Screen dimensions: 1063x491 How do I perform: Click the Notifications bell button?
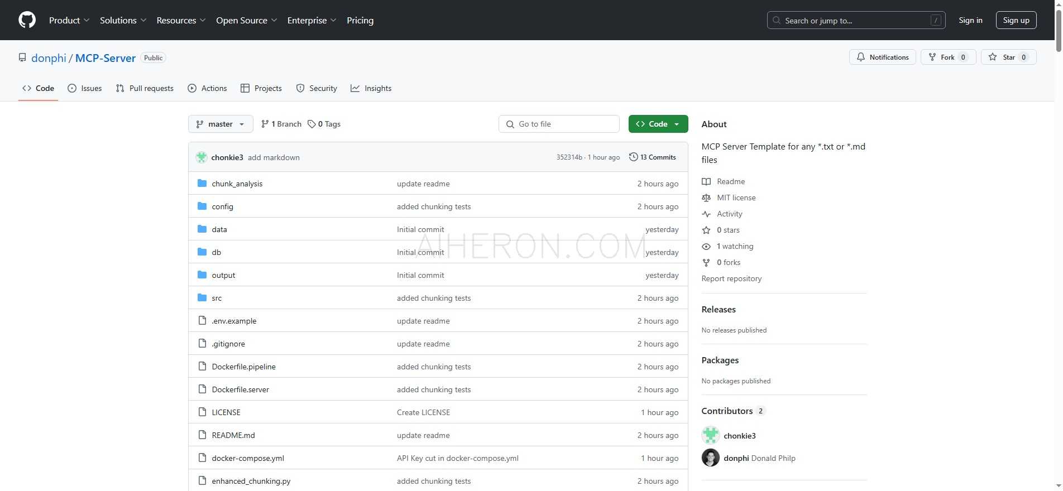coord(882,57)
